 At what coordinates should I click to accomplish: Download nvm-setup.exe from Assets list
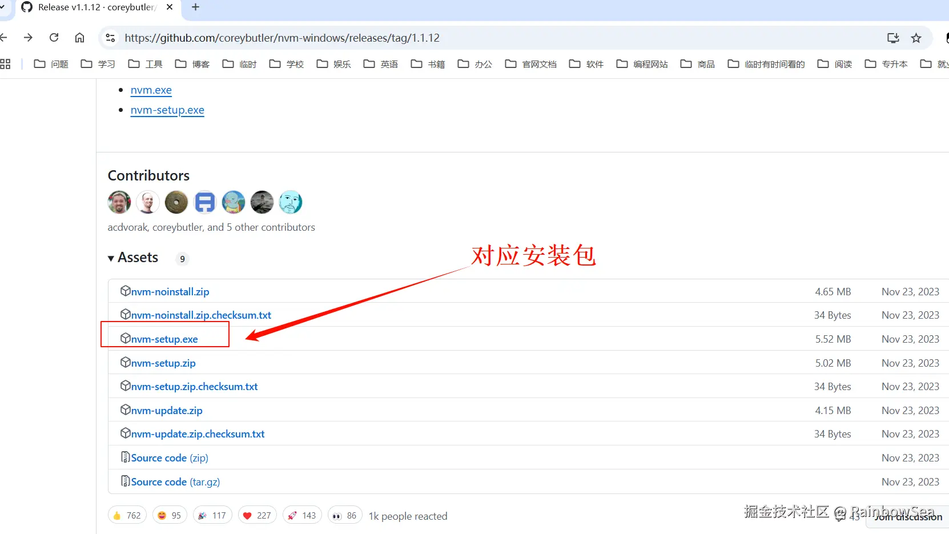pyautogui.click(x=164, y=339)
